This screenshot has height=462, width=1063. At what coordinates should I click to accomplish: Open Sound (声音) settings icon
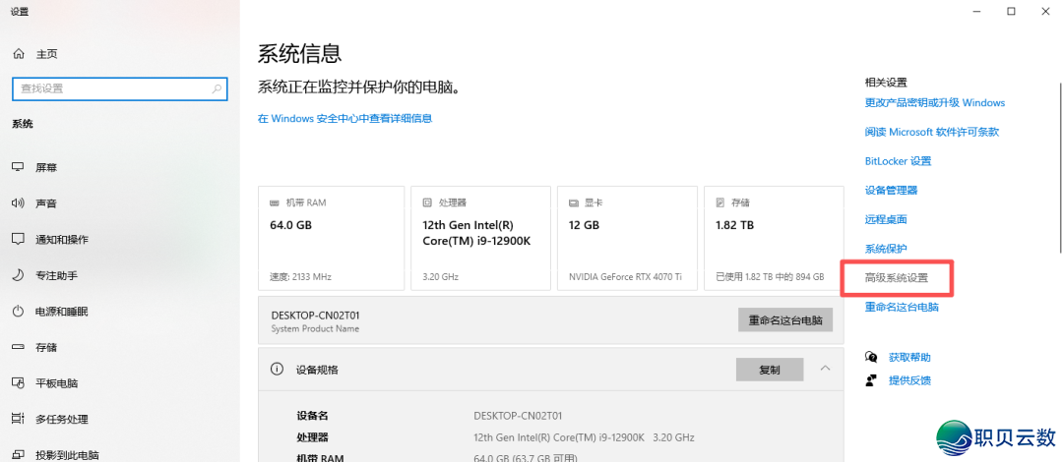[x=18, y=203]
